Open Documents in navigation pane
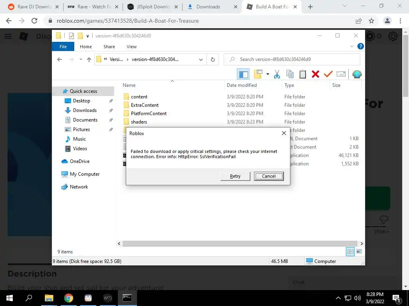 tap(85, 120)
